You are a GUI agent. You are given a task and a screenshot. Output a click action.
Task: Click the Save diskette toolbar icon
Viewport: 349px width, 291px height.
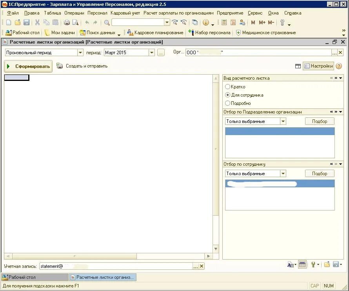(x=27, y=22)
